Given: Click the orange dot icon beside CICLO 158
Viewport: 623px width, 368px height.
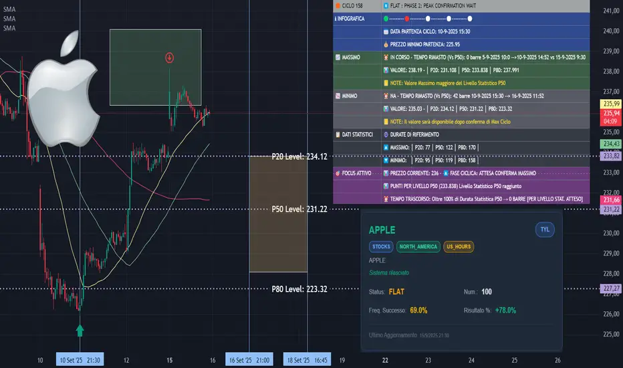Looking at the screenshot, I should click(338, 5).
